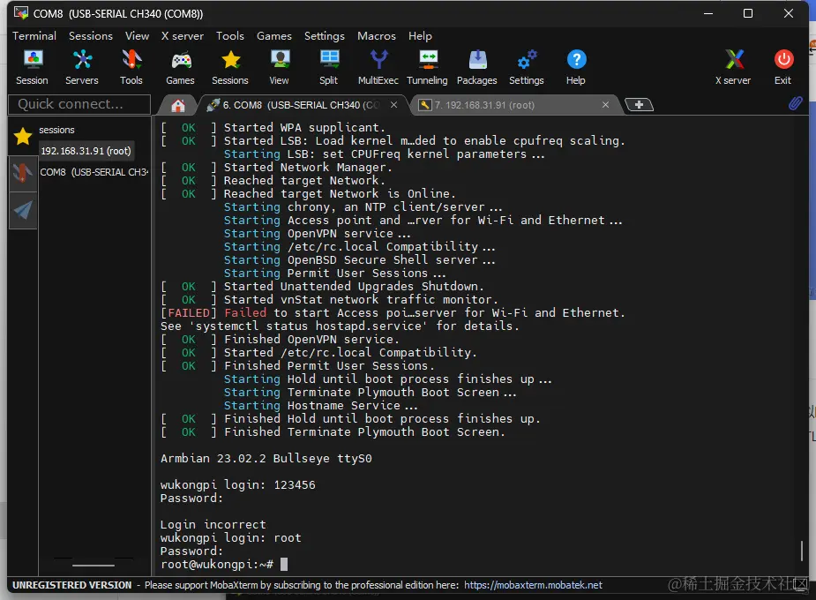Click the paperclip attachment icon near the tabs
This screenshot has width=816, height=600.
(x=794, y=103)
